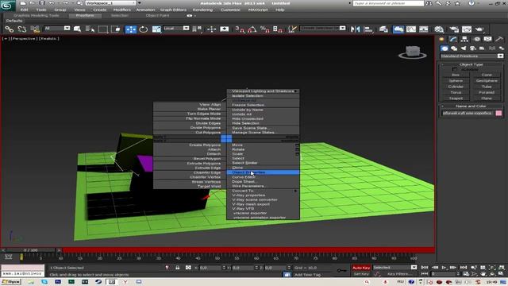Toggle absolute/offset transform type-in mode

[x=188, y=268]
